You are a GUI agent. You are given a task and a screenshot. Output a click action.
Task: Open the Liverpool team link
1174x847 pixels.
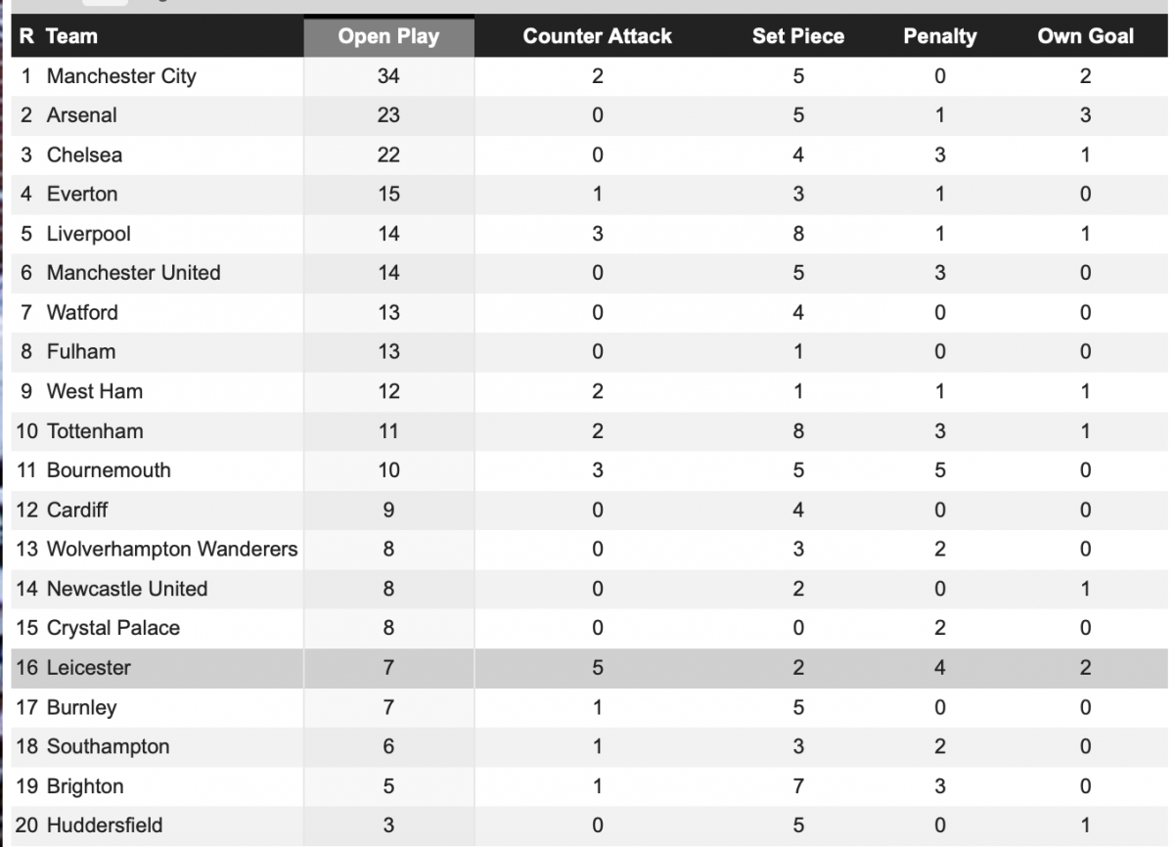(x=89, y=234)
